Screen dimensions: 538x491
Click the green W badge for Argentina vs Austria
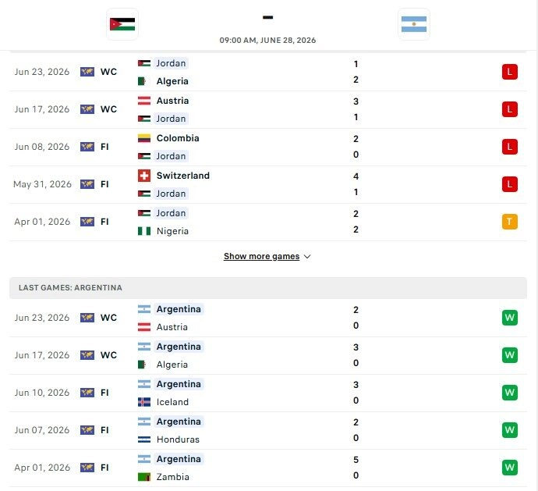[x=509, y=318]
